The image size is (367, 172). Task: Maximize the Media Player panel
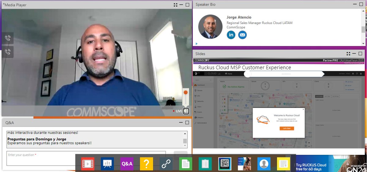(x=187, y=5)
